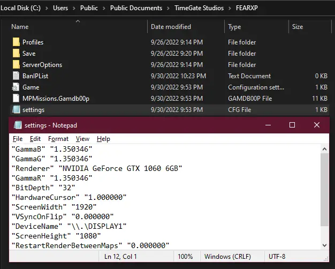
Task: Expand the chevron after Users breadcrumb
Action: point(74,8)
